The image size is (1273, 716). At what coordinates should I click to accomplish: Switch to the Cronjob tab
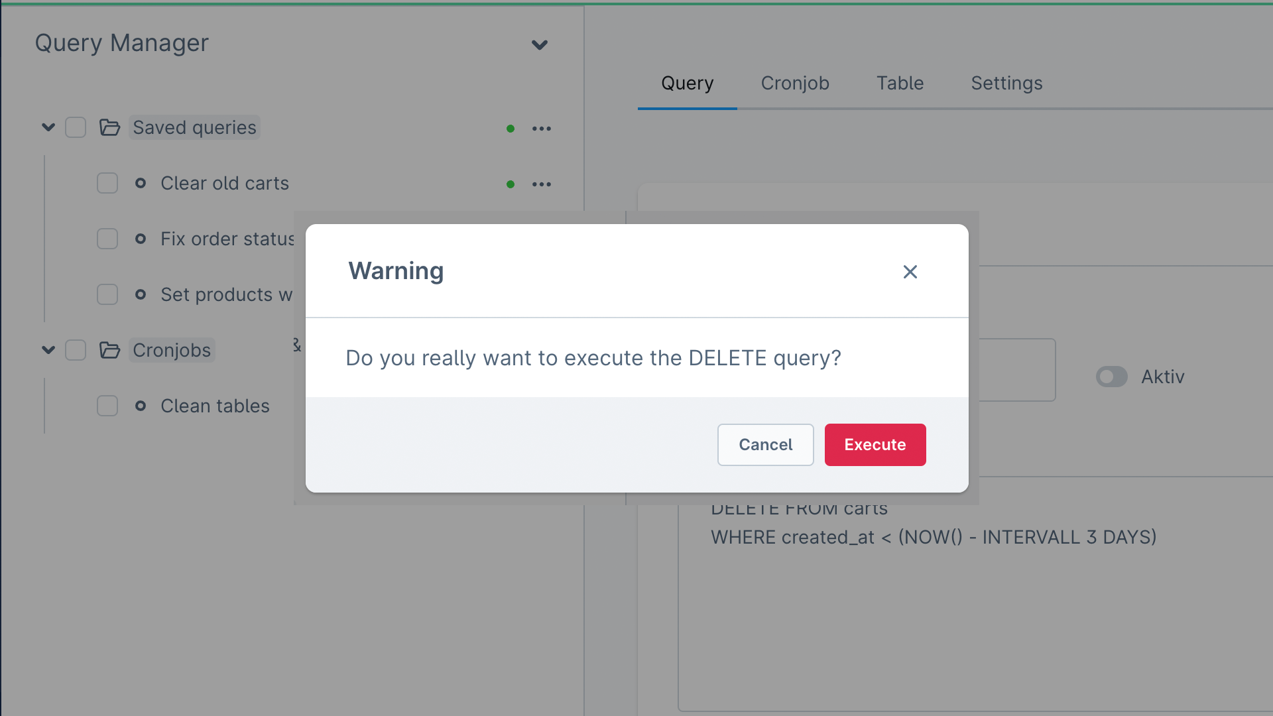point(795,83)
